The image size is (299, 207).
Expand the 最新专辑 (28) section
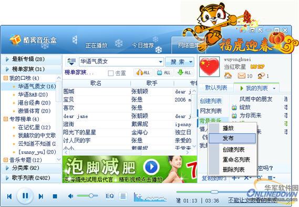pyautogui.click(x=32, y=59)
